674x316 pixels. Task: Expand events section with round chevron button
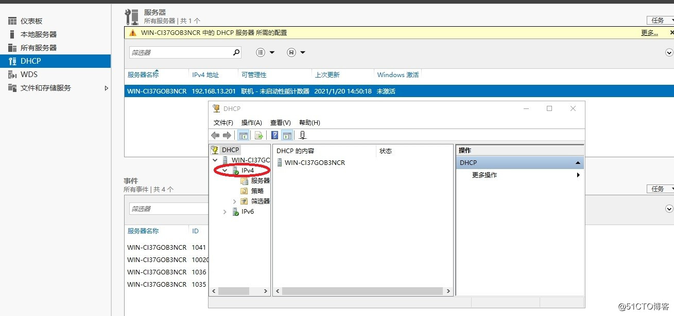click(x=669, y=209)
